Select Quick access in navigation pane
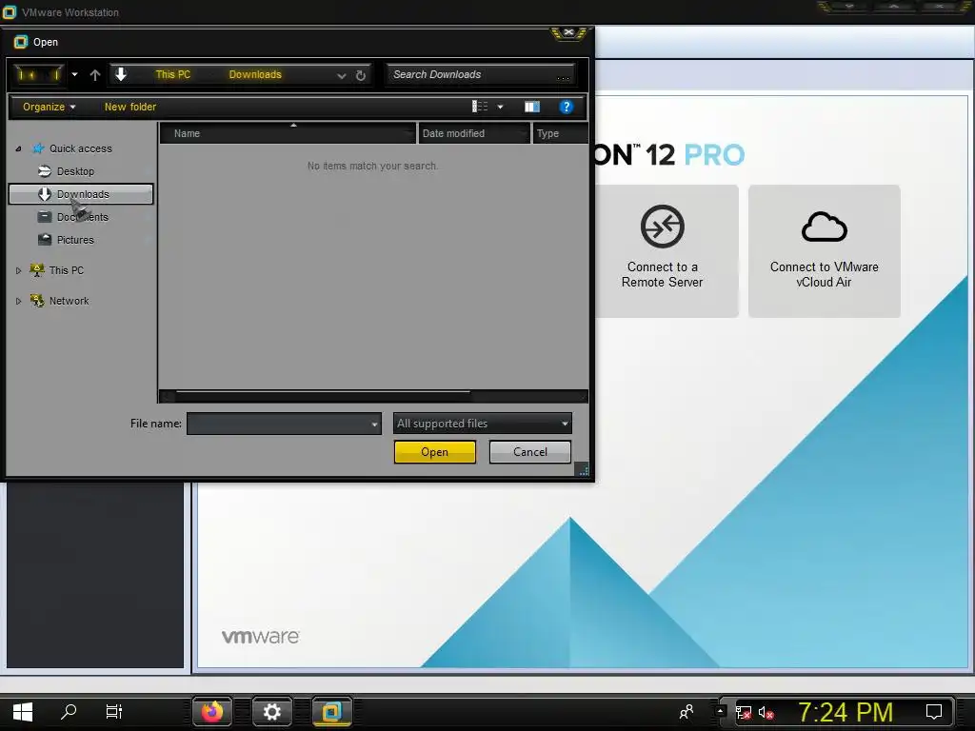 tap(81, 148)
